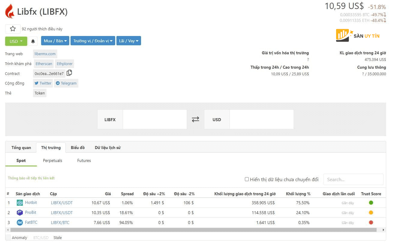Click the 10,59 US$ headline price
Screen dimensions: 394x245
(344, 6)
